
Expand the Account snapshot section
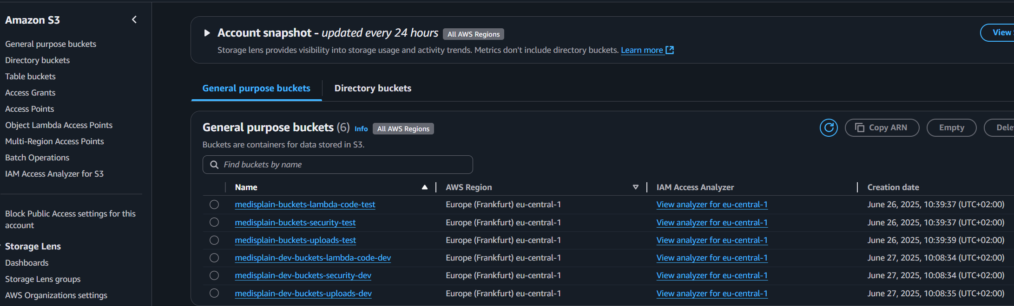207,33
